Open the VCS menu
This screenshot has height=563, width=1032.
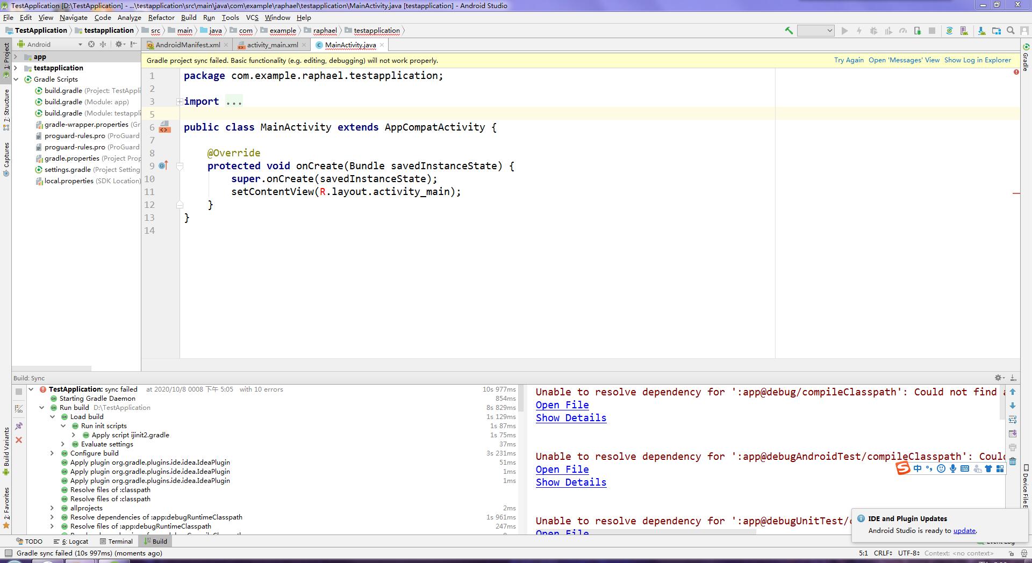[252, 17]
